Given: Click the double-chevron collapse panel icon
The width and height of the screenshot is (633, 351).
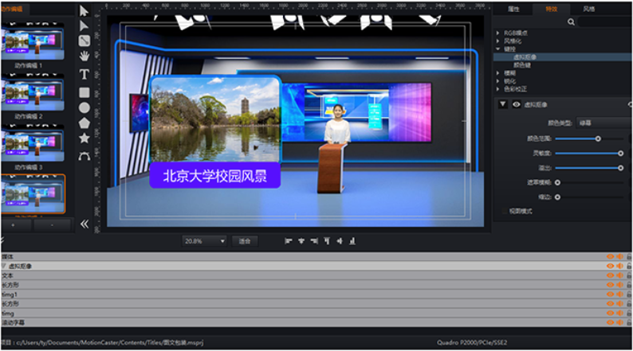Looking at the screenshot, I should (85, 224).
